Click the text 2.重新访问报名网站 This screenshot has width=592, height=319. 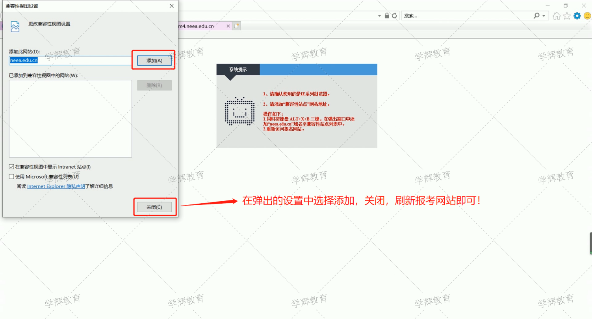pyautogui.click(x=284, y=129)
